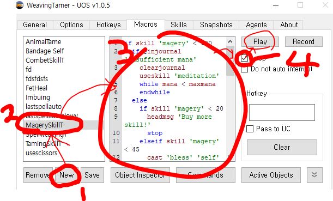The width and height of the screenshot is (333, 201).
Task: Toggle the Loop checkbox below Play
Action: [x=244, y=58]
